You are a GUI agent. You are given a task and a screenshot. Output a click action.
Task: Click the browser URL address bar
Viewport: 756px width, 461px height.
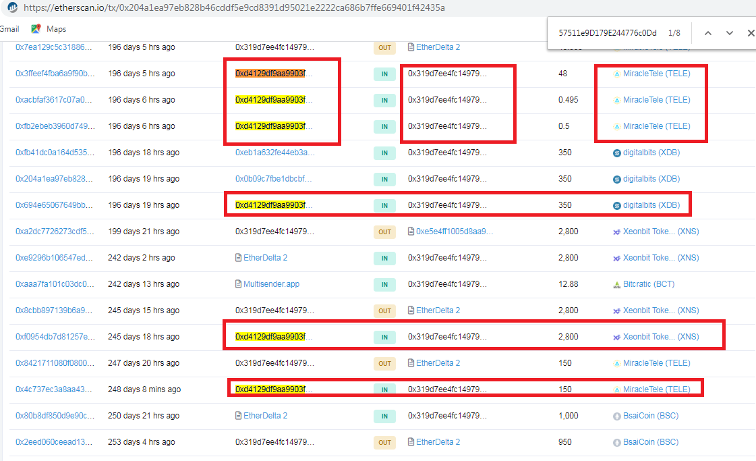pyautogui.click(x=234, y=7)
